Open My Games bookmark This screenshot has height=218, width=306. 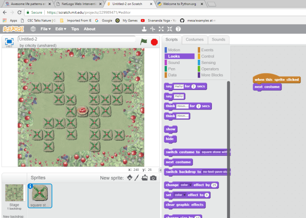click(127, 20)
